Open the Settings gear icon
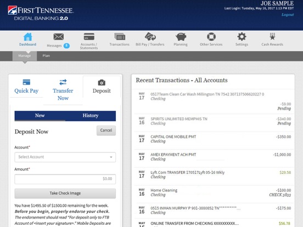 click(x=242, y=37)
